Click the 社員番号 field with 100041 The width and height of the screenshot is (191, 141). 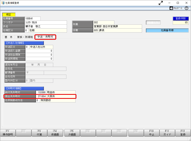pyautogui.click(x=33, y=19)
